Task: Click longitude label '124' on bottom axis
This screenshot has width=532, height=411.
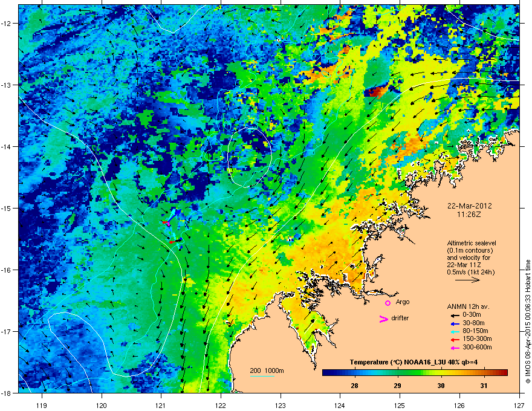Action: point(340,405)
